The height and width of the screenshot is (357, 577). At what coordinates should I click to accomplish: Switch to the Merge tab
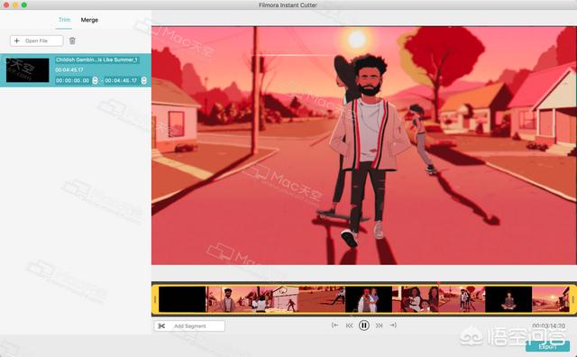pos(89,20)
